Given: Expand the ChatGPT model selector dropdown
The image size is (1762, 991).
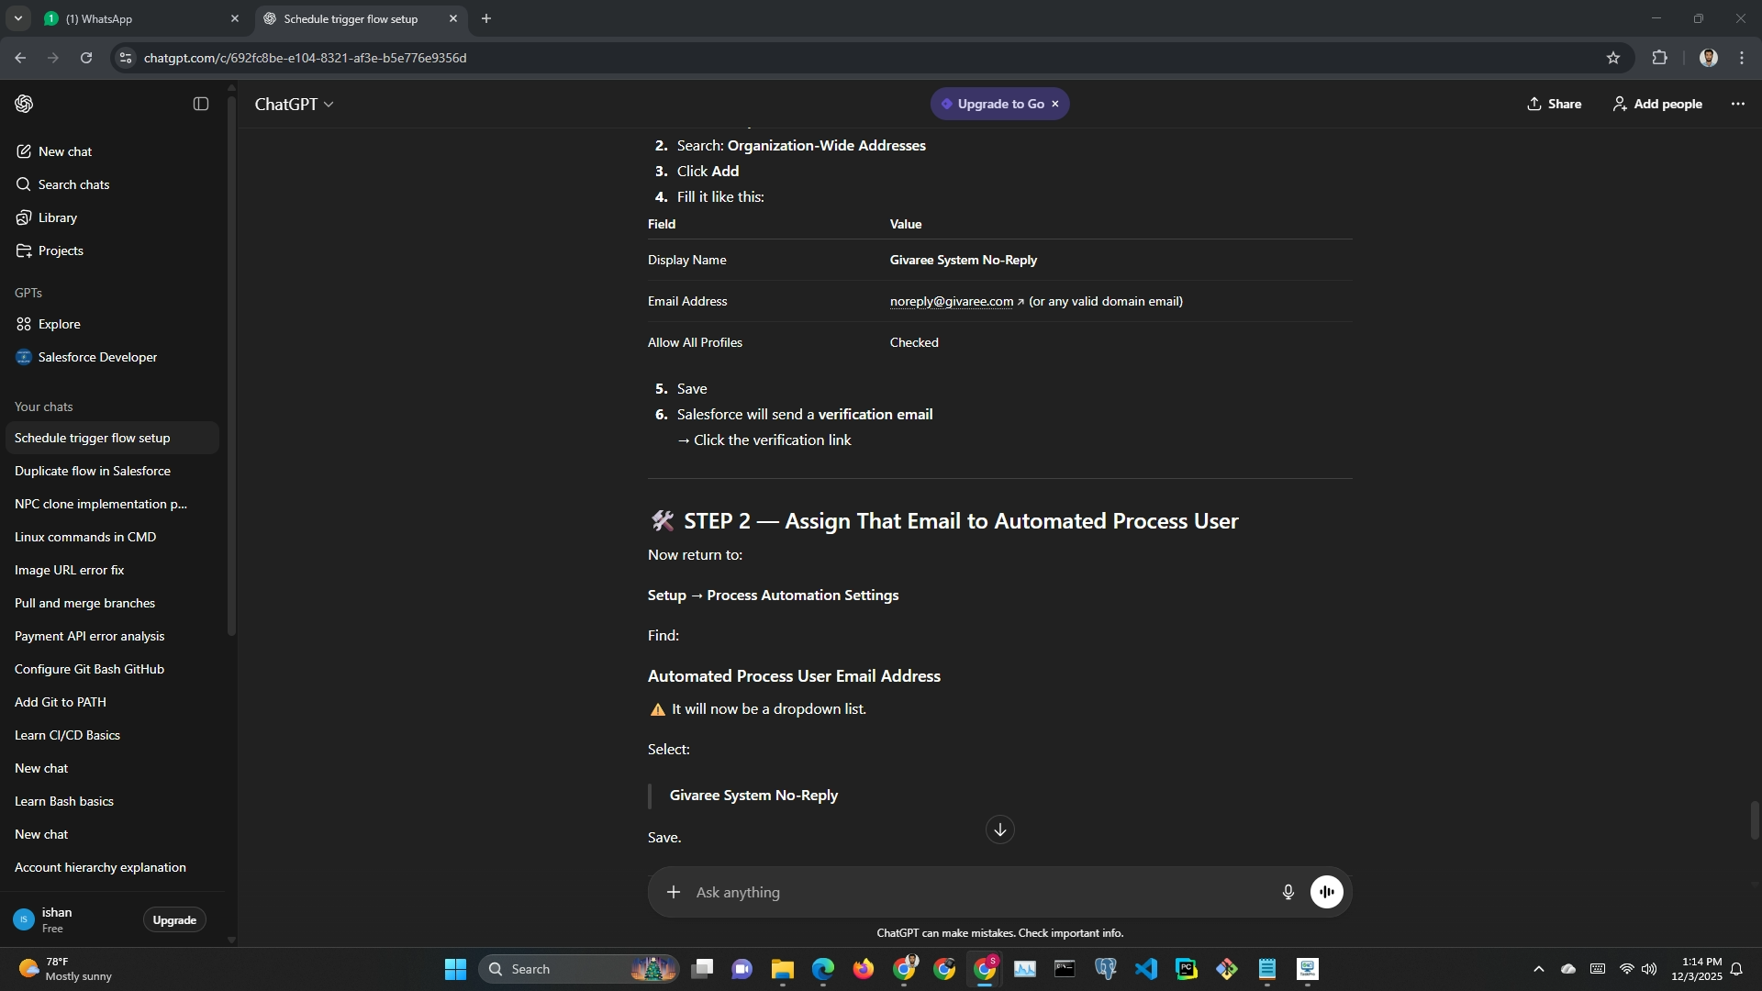Looking at the screenshot, I should point(294,105).
